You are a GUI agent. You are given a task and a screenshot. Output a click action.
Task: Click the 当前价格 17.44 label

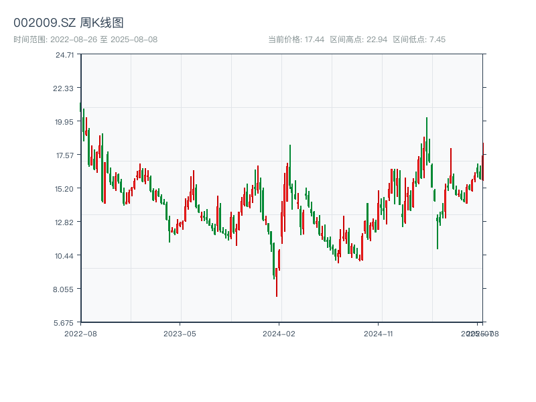[x=296, y=40]
